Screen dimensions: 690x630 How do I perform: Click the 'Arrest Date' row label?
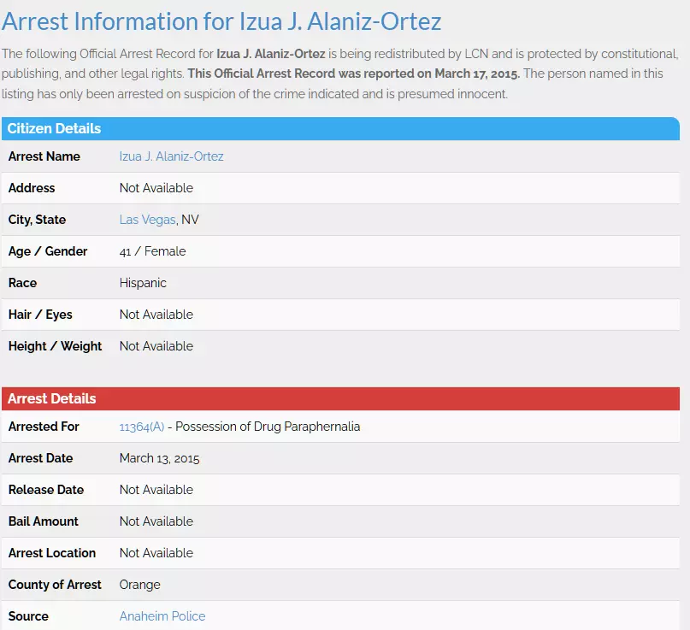[40, 458]
